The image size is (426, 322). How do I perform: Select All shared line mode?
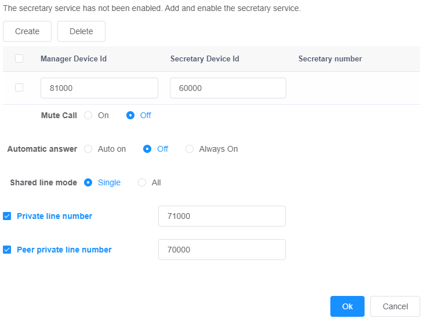(x=142, y=182)
